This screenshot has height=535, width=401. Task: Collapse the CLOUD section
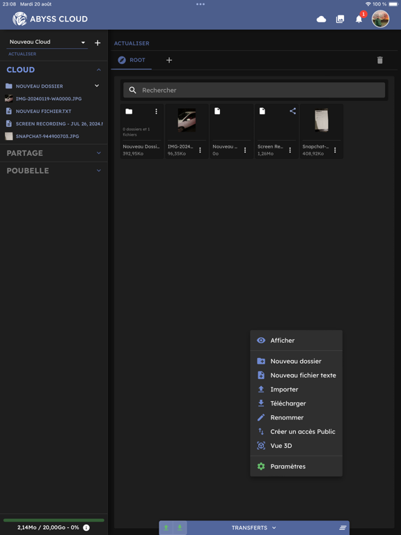(x=99, y=70)
